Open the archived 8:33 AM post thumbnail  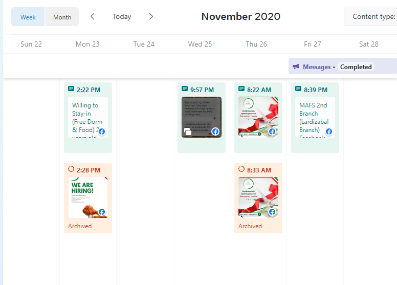tap(258, 198)
